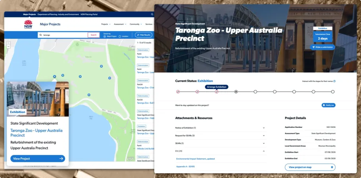Select Major Projects in the top navy bar
Screen dimensions: 361x178
coord(29,14)
